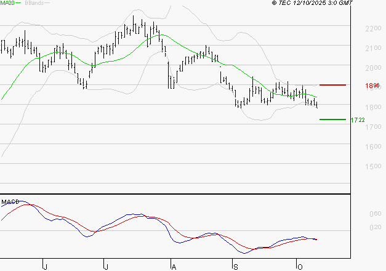The height and width of the screenshot is (271, 386).
Task: Click the green support line marker
Action: tap(332, 119)
